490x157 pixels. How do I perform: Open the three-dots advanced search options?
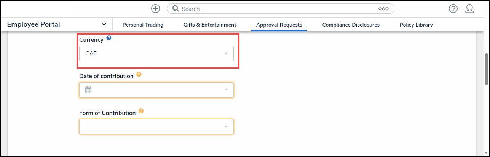[x=383, y=9]
